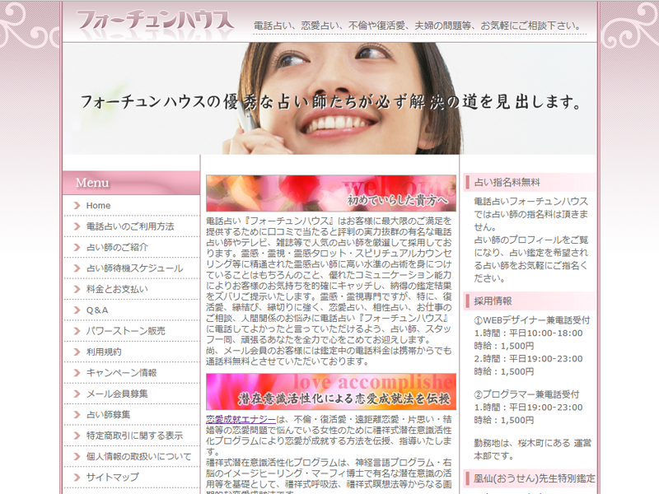Image resolution: width=659 pixels, height=494 pixels.
Task: Click the 凰仙(おうせん)先生特別鑑定 heading
Action: (534, 478)
